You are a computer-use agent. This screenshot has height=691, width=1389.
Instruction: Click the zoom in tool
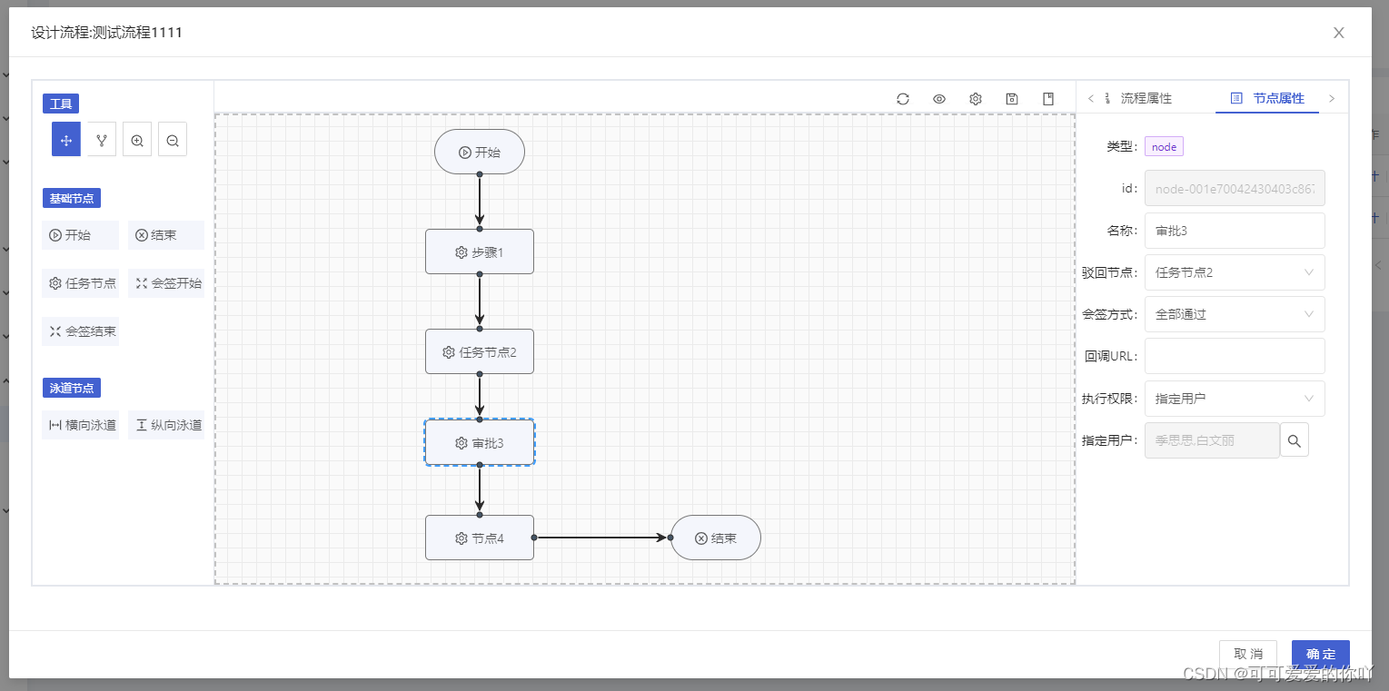137,140
